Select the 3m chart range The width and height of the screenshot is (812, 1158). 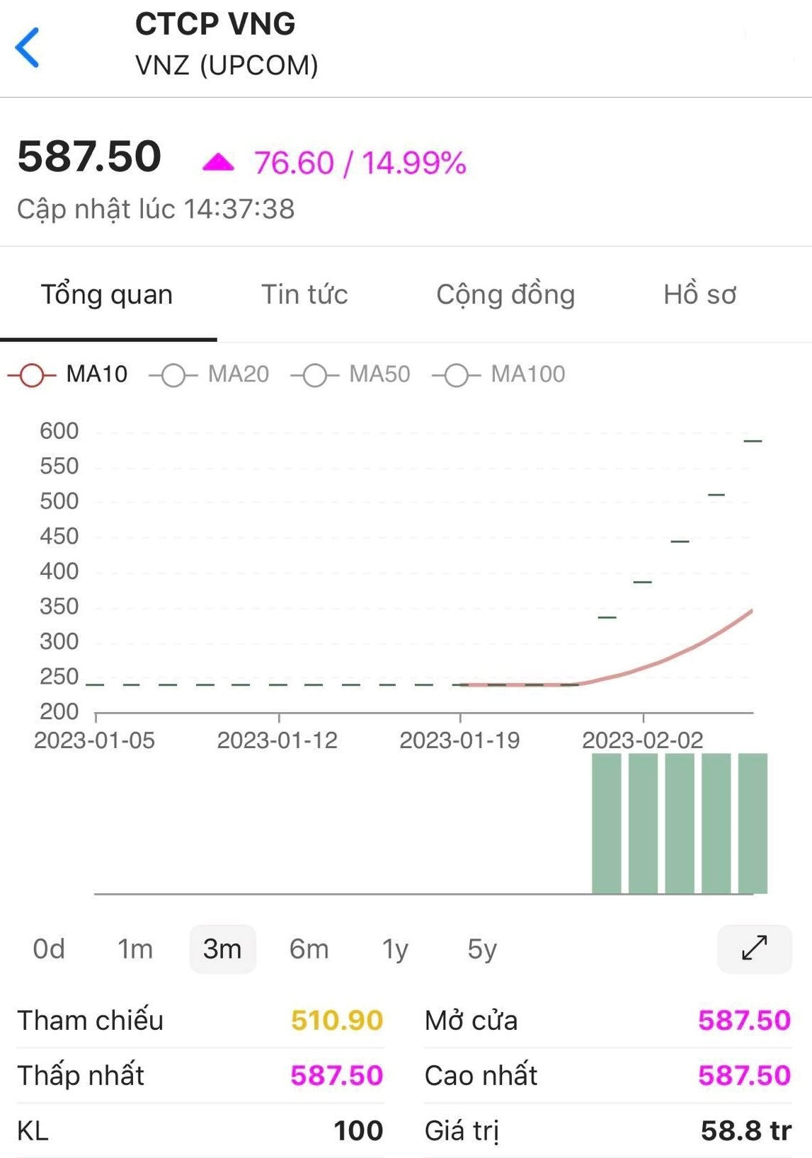[222, 948]
